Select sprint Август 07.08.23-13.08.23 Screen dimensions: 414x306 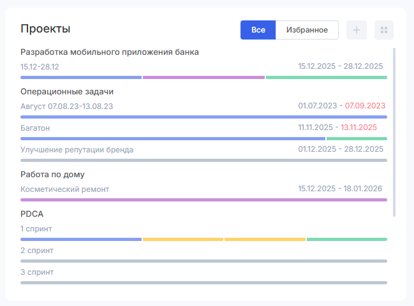(66, 106)
